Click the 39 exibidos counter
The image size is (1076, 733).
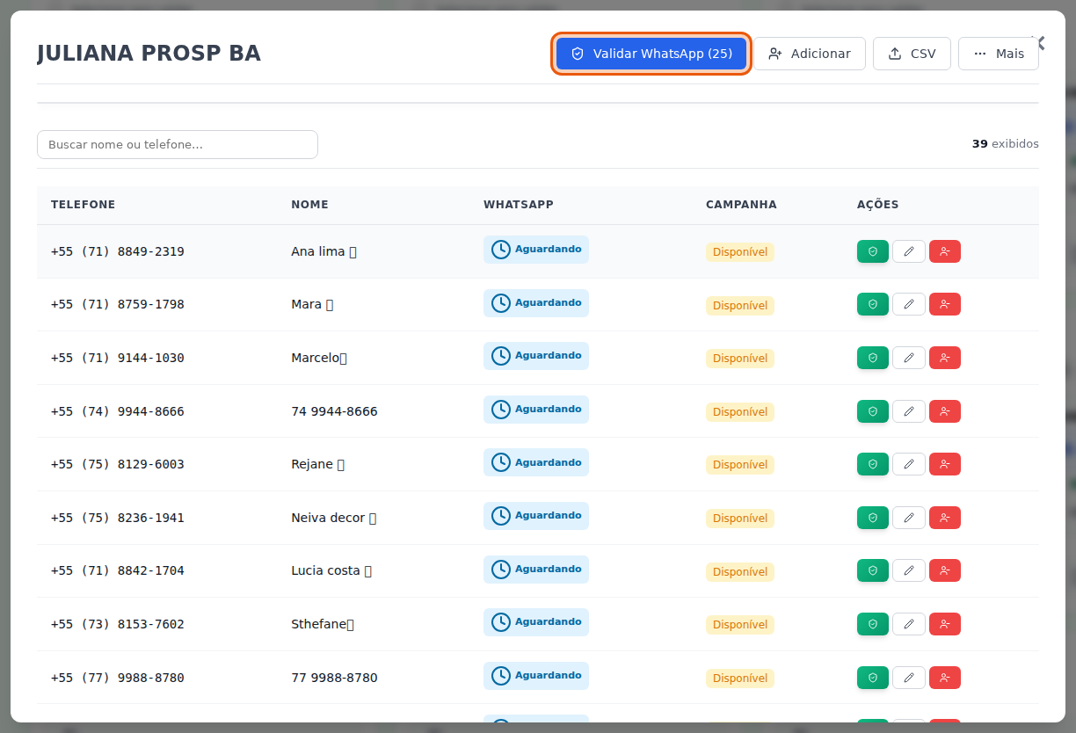tap(1005, 143)
